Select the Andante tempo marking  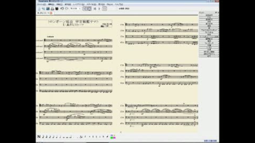pyautogui.click(x=50, y=37)
